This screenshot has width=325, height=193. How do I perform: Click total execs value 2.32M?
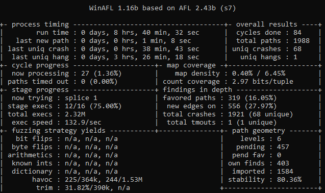(75, 114)
